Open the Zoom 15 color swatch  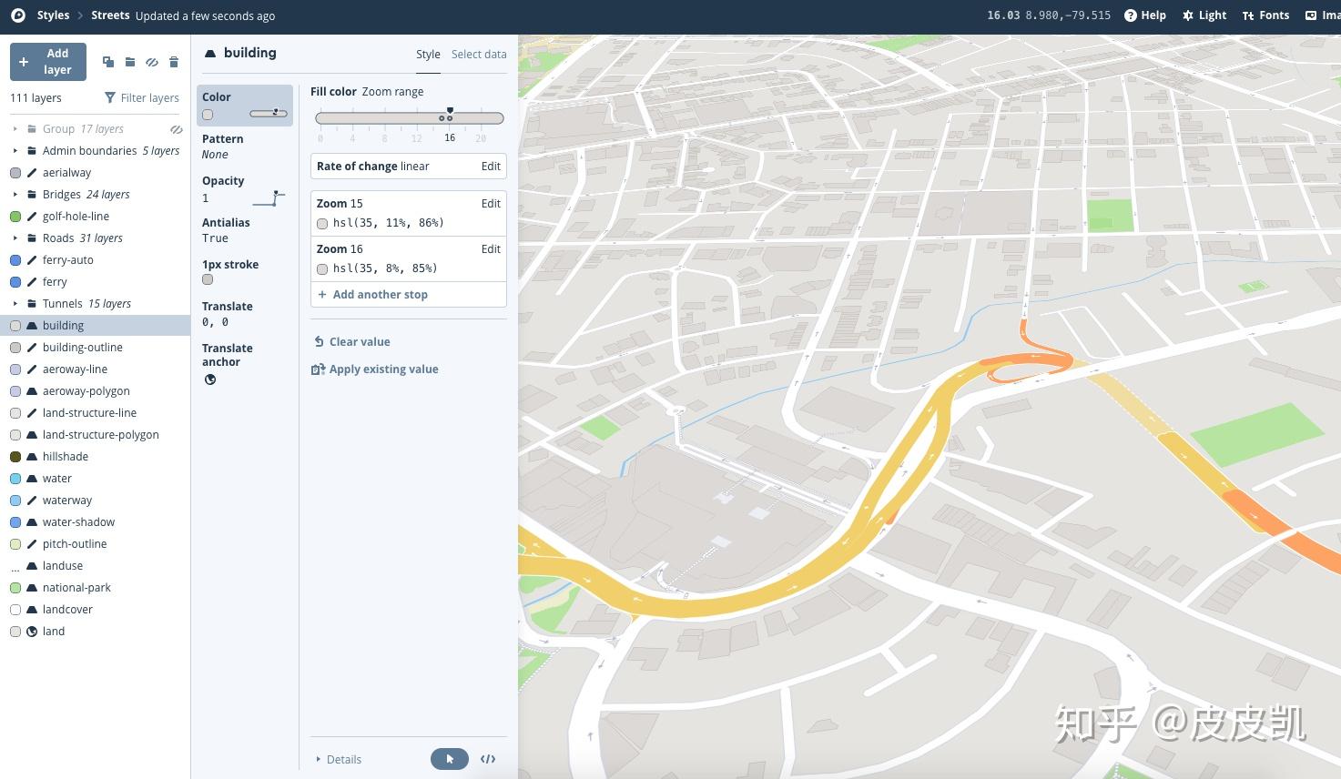tap(322, 223)
